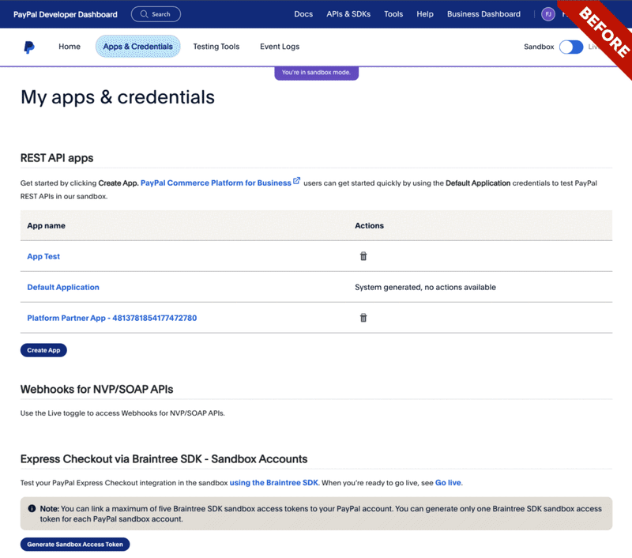The height and width of the screenshot is (558, 632).
Task: Click 'System generated, no actions available' text
Action: pos(425,287)
